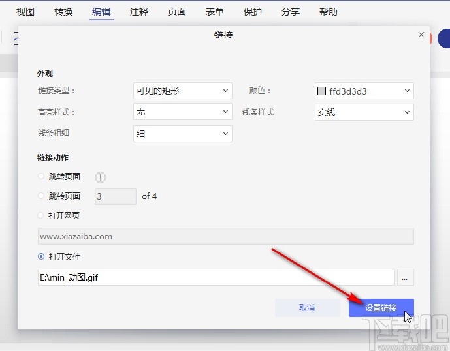The width and height of the screenshot is (450, 351).
Task: Click the 'of 4' page count text
Action: pos(149,196)
